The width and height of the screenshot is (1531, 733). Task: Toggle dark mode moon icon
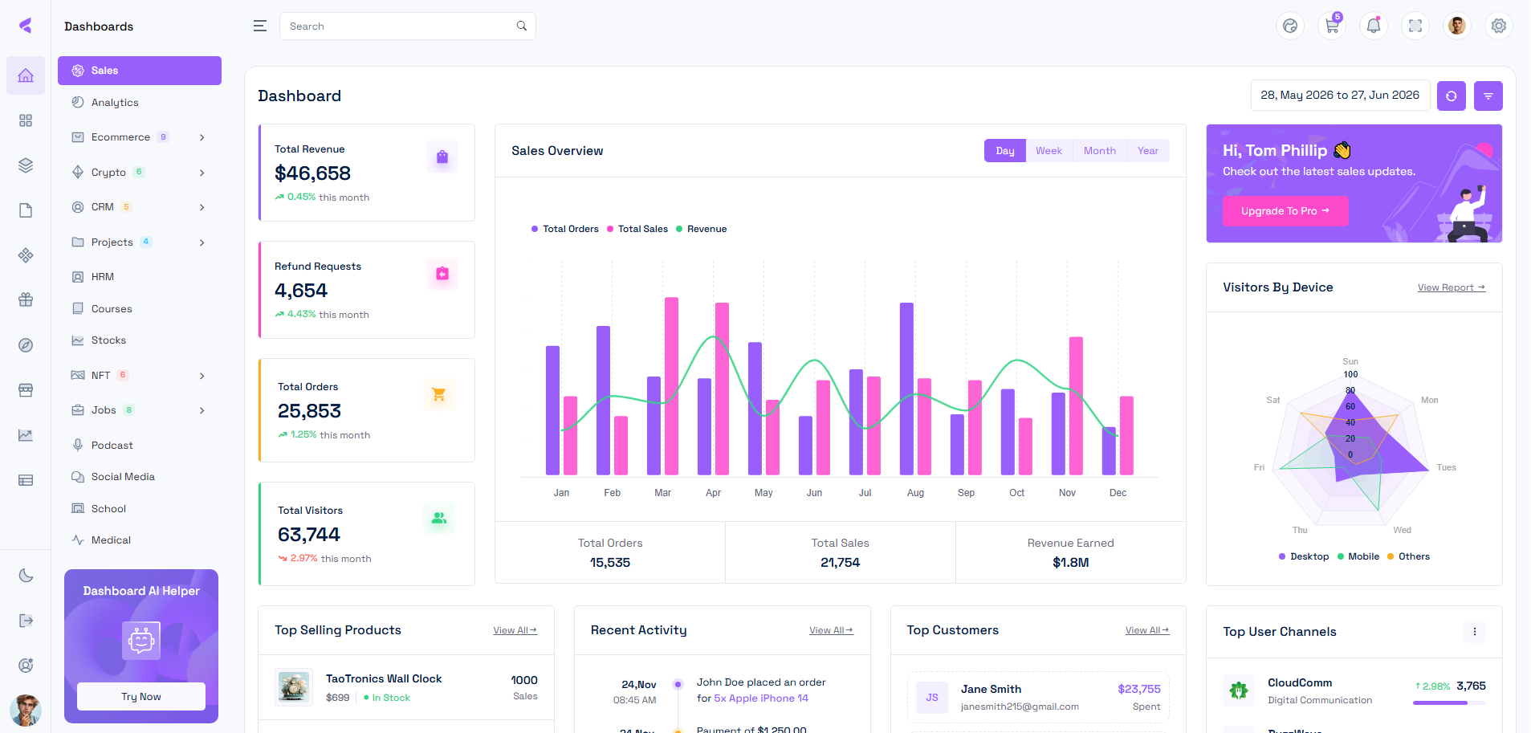click(x=26, y=575)
